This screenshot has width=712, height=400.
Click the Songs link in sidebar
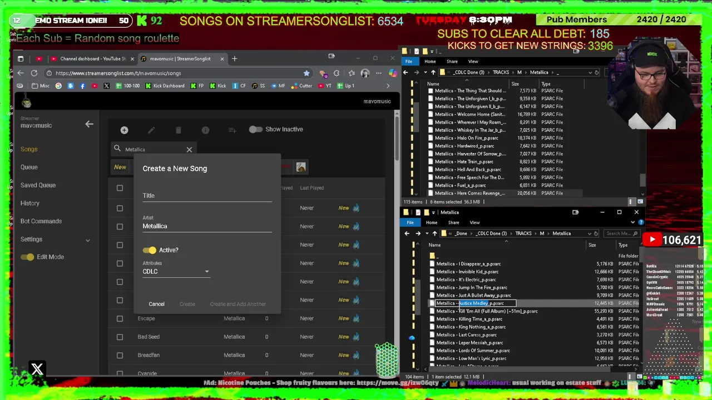pyautogui.click(x=29, y=149)
